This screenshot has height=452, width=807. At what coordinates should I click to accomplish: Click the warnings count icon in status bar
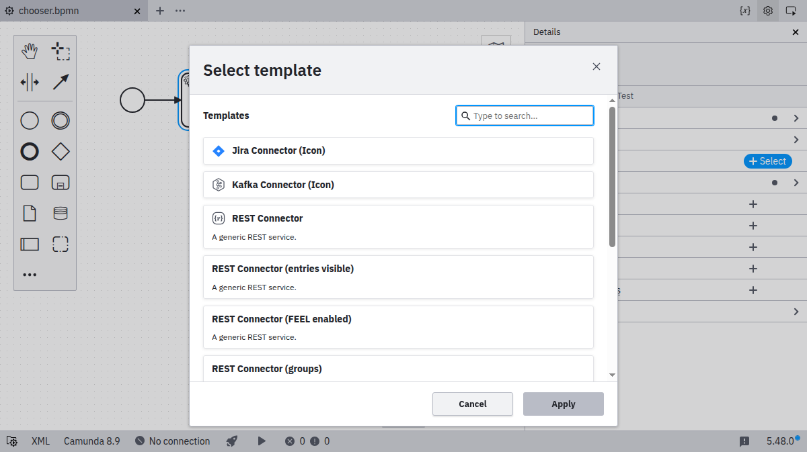coord(320,441)
